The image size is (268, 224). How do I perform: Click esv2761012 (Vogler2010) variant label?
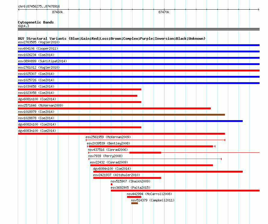[39, 67]
